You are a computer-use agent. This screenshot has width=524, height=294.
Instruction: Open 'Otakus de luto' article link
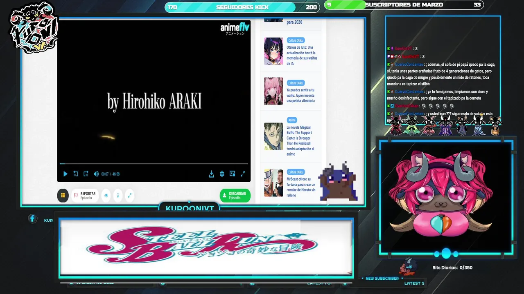(302, 56)
